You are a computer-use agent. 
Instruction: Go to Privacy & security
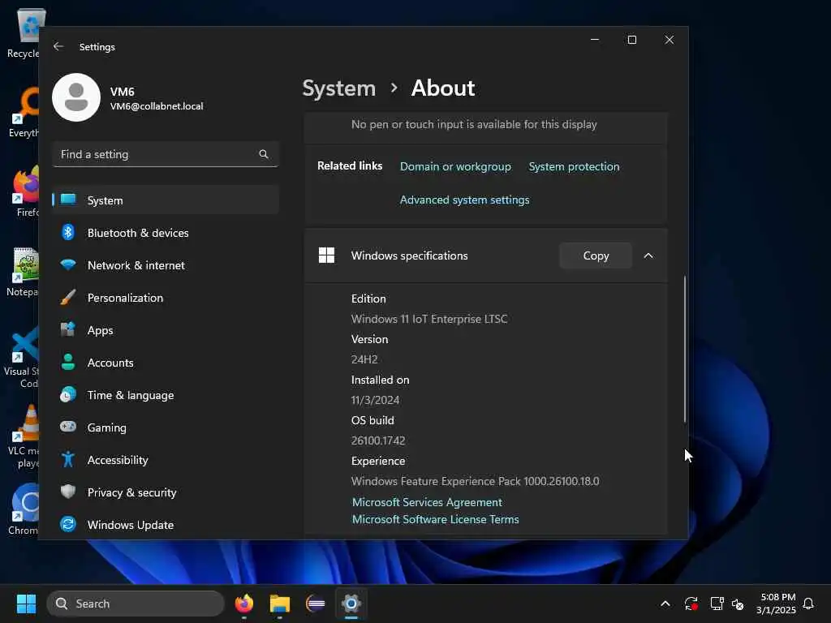[166, 492]
